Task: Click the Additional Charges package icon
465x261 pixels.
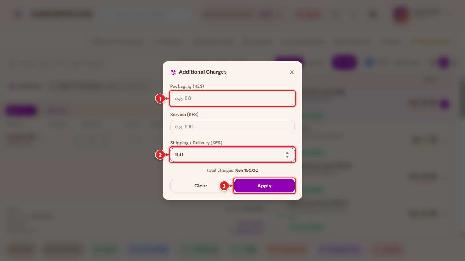Action: (173, 72)
